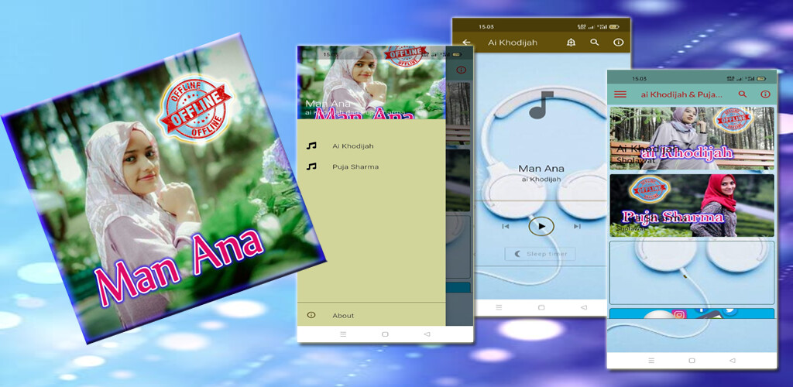Image resolution: width=793 pixels, height=387 pixels.
Task: Open search in Ai Khodijah player toolbar
Action: pyautogui.click(x=595, y=43)
